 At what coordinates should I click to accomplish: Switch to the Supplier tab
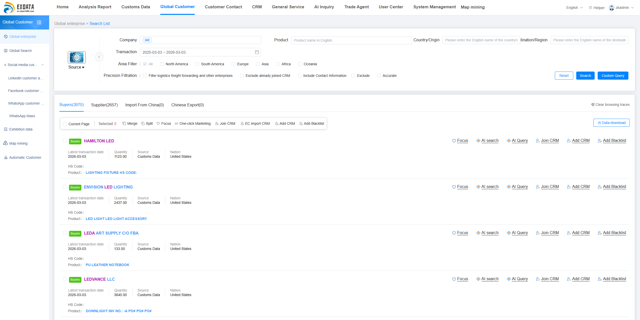tap(105, 105)
